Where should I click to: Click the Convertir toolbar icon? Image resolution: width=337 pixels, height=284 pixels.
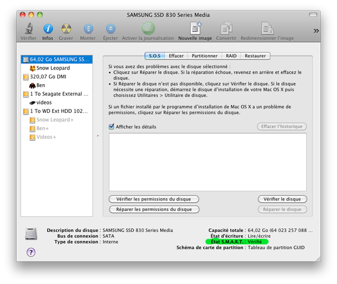(x=226, y=28)
